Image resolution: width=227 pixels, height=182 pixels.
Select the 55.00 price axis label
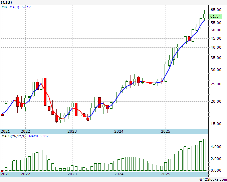point(216,23)
